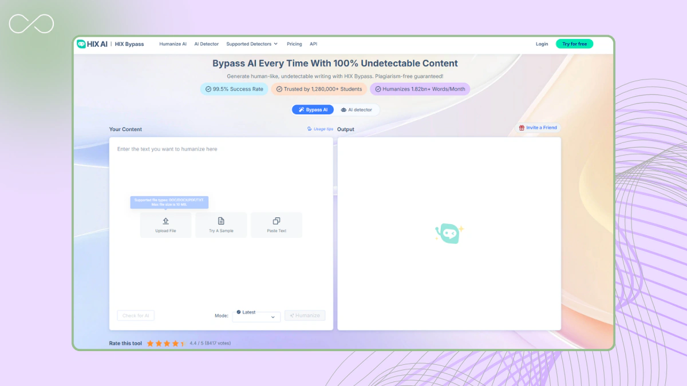Rate the tool with the fifth star
This screenshot has width=687, height=386.
183,344
